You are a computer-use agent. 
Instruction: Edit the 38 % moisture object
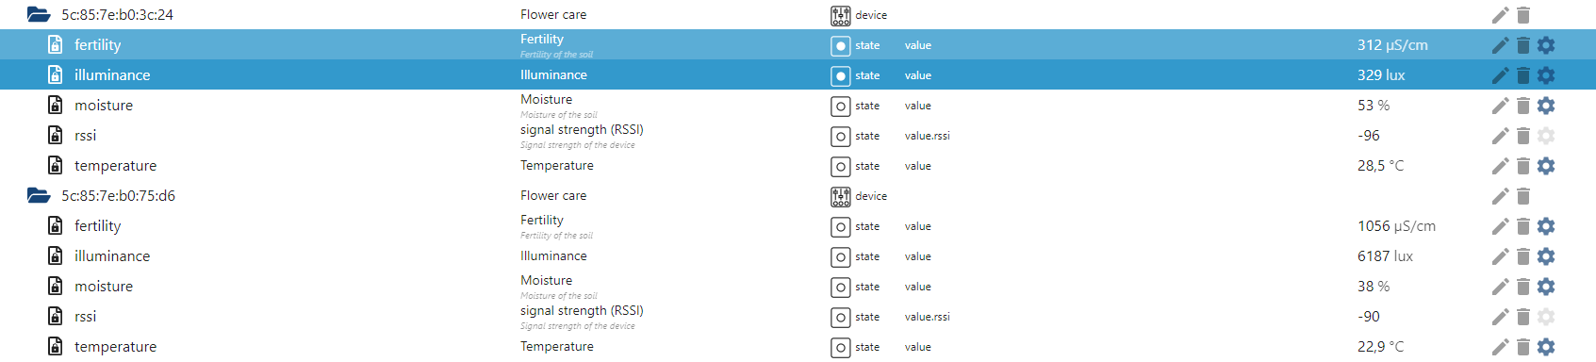[x=1500, y=287]
